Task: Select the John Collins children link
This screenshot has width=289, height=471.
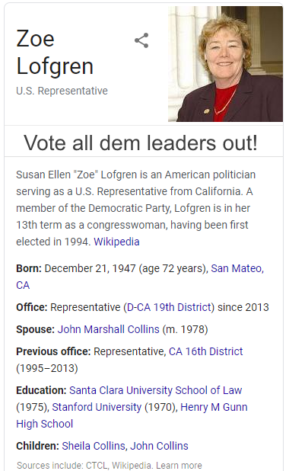Action: pyautogui.click(x=159, y=446)
